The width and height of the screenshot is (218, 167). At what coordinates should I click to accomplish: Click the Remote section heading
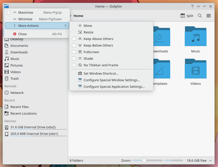click(10, 86)
